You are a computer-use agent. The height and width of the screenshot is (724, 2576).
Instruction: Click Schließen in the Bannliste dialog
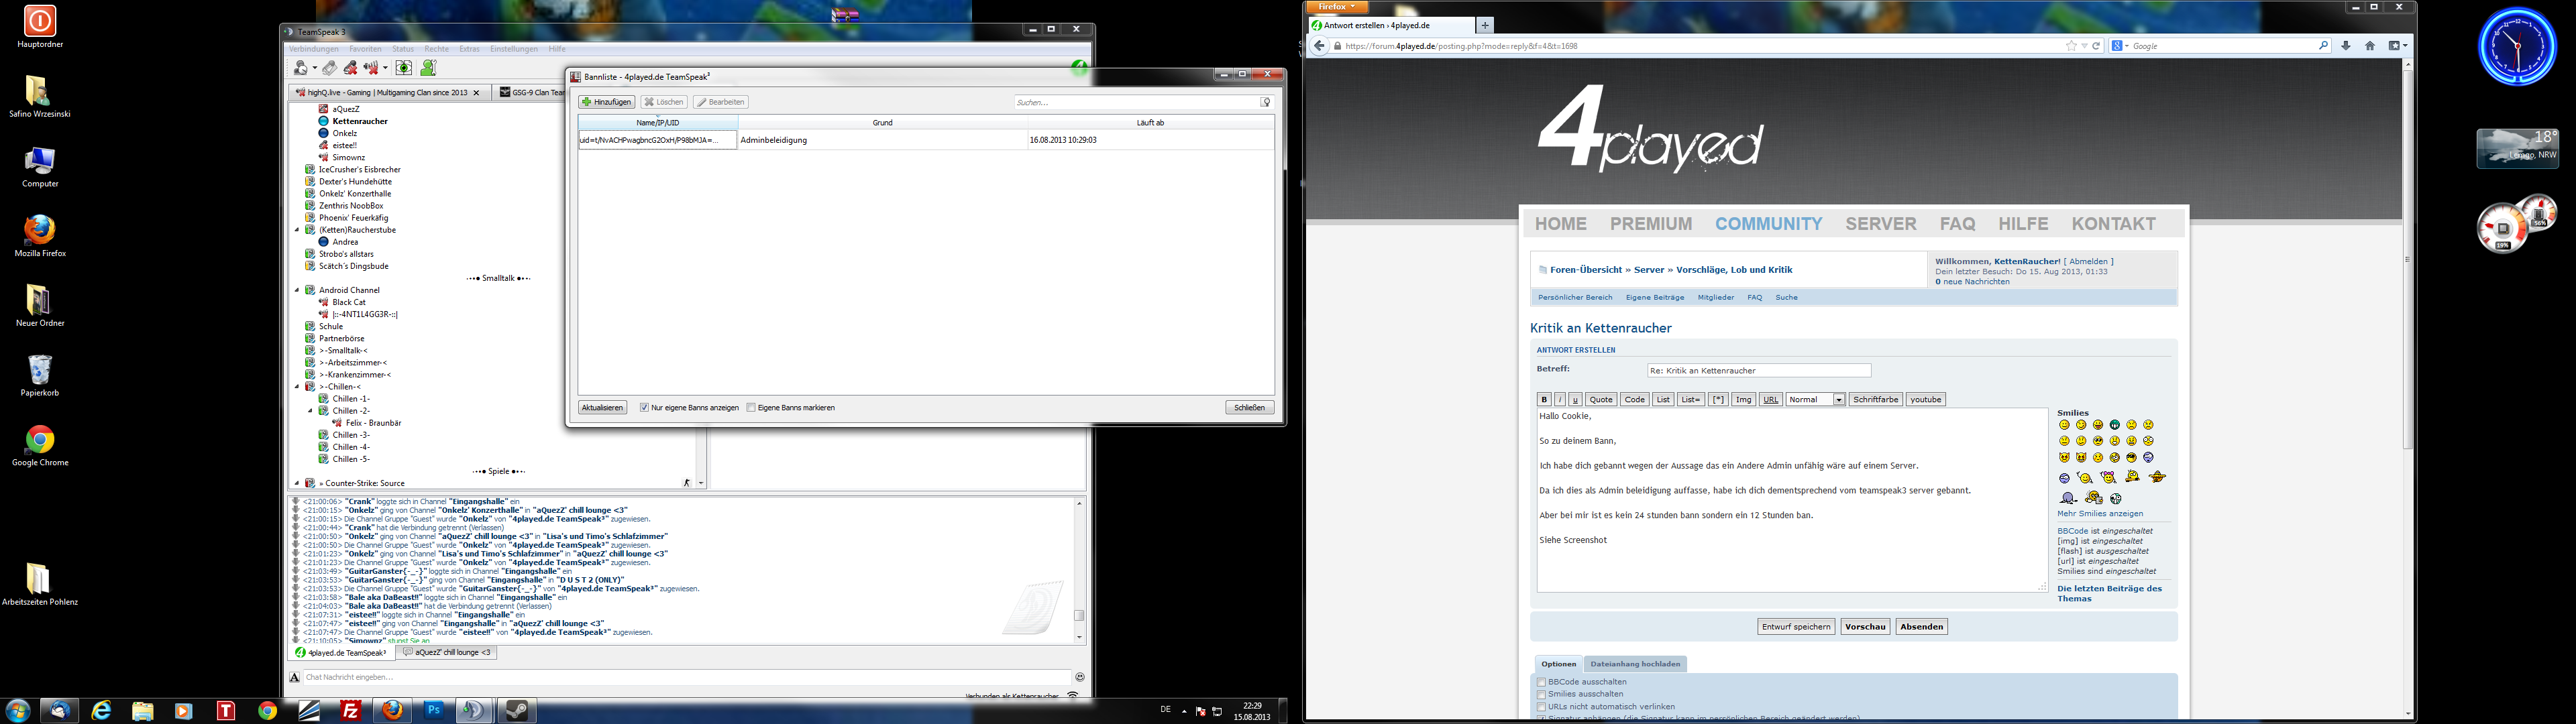click(1250, 408)
